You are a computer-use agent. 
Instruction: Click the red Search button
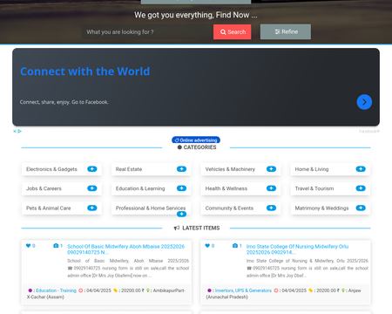(x=232, y=32)
